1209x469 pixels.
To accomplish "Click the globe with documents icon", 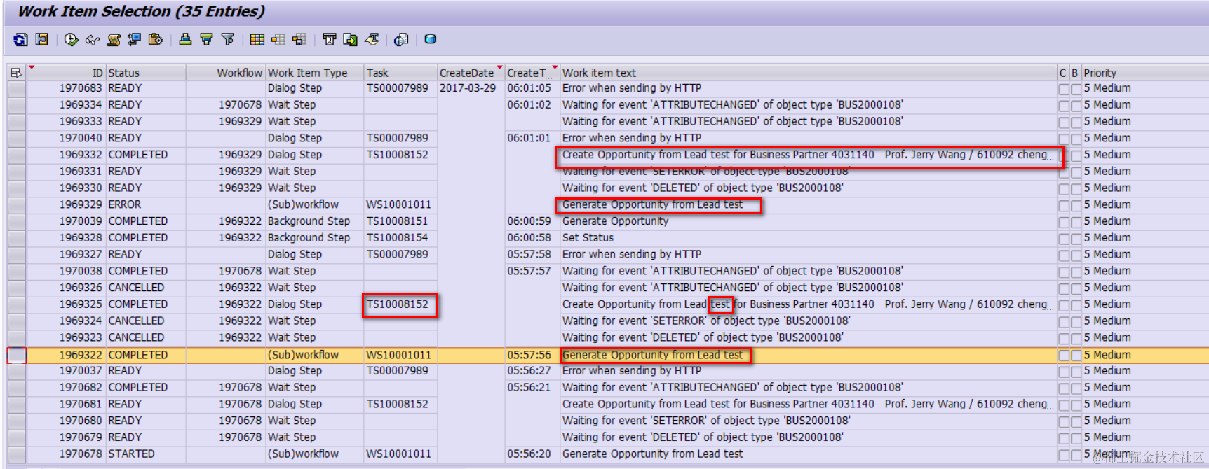I will 401,40.
